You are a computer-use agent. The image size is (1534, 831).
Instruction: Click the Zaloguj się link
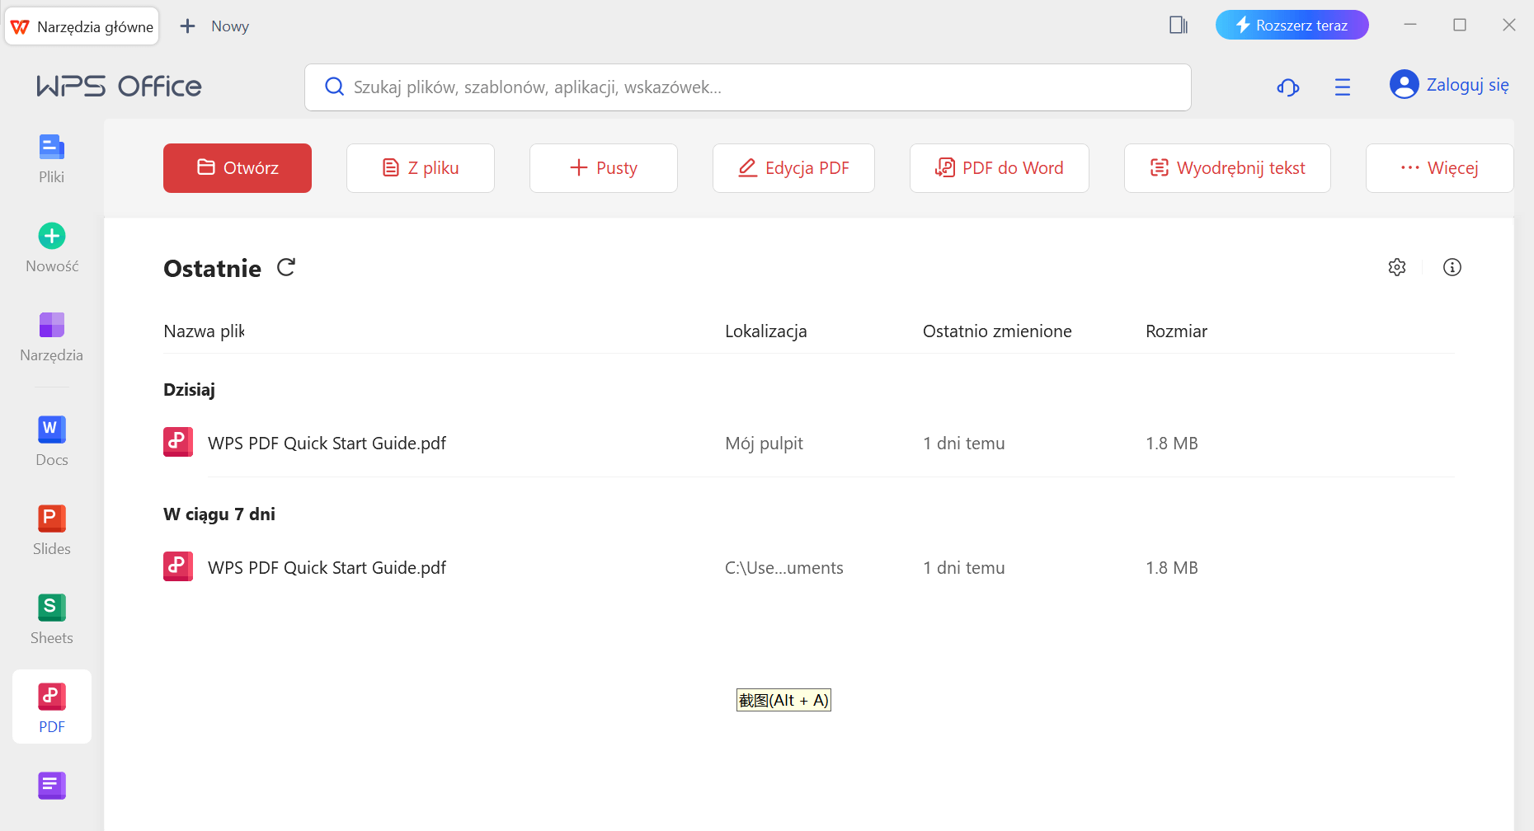click(x=1468, y=85)
